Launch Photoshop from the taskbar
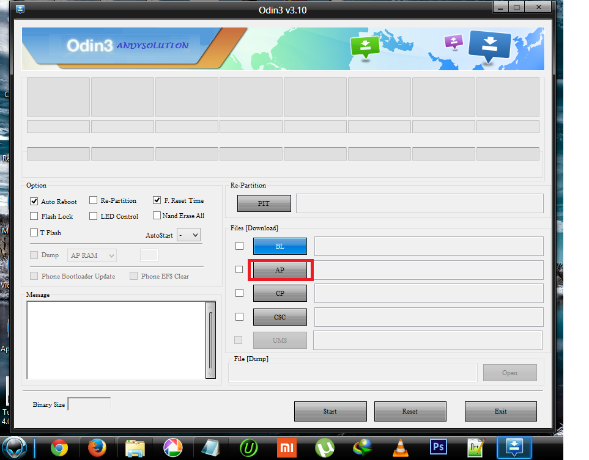The width and height of the screenshot is (589, 460). 438,447
